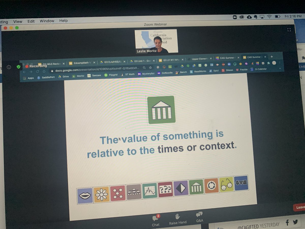Switch to G3 ELA/HSS browser tab
Screen dimensions: 305x229
pos(113,62)
